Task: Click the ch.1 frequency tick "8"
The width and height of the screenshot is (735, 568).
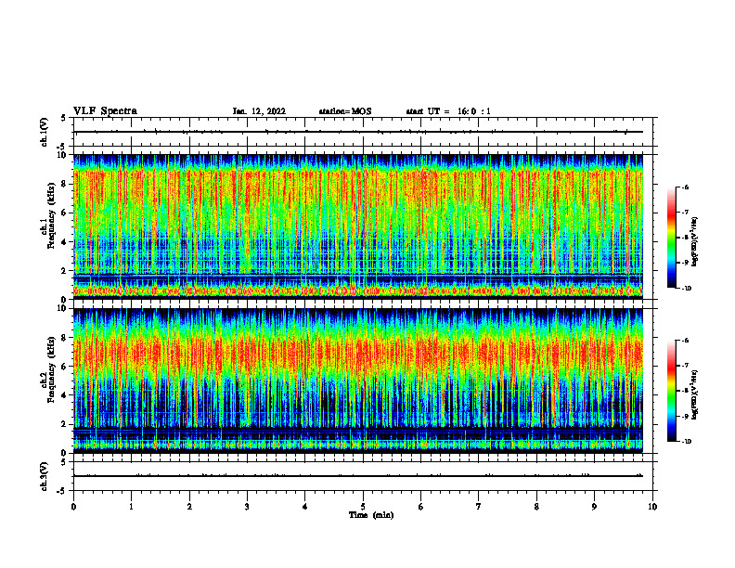Action: point(65,184)
